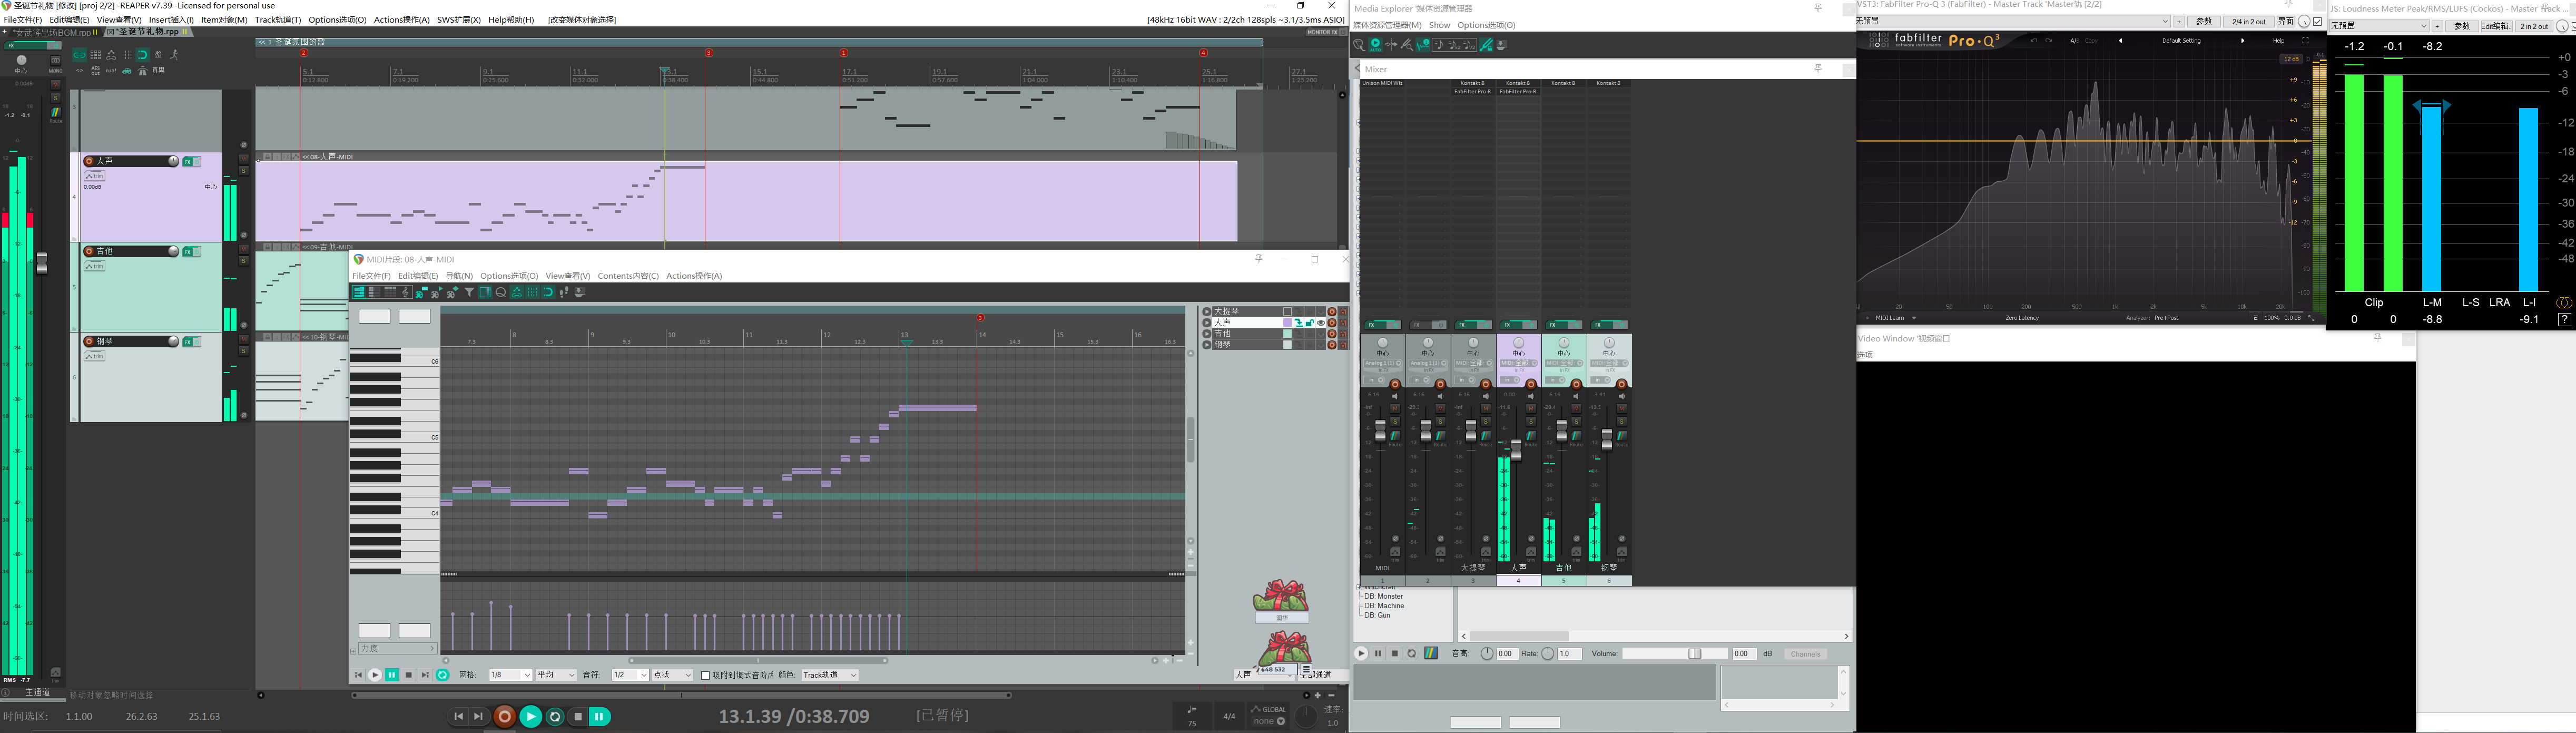Click Edit编辑 button in Loudness Meter window
The height and width of the screenshot is (733, 2576).
pos(2496,26)
